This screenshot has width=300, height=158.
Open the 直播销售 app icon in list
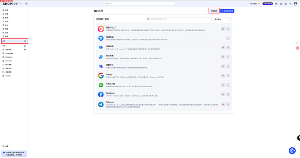(101, 48)
